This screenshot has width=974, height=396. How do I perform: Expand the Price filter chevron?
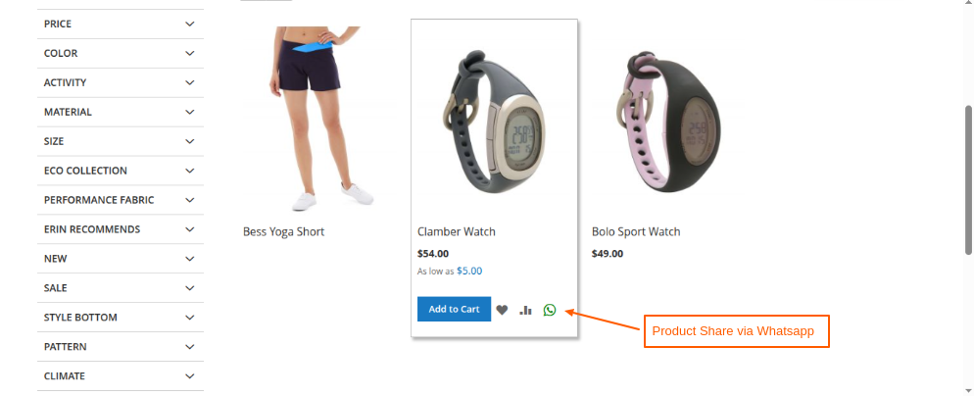pyautogui.click(x=189, y=24)
